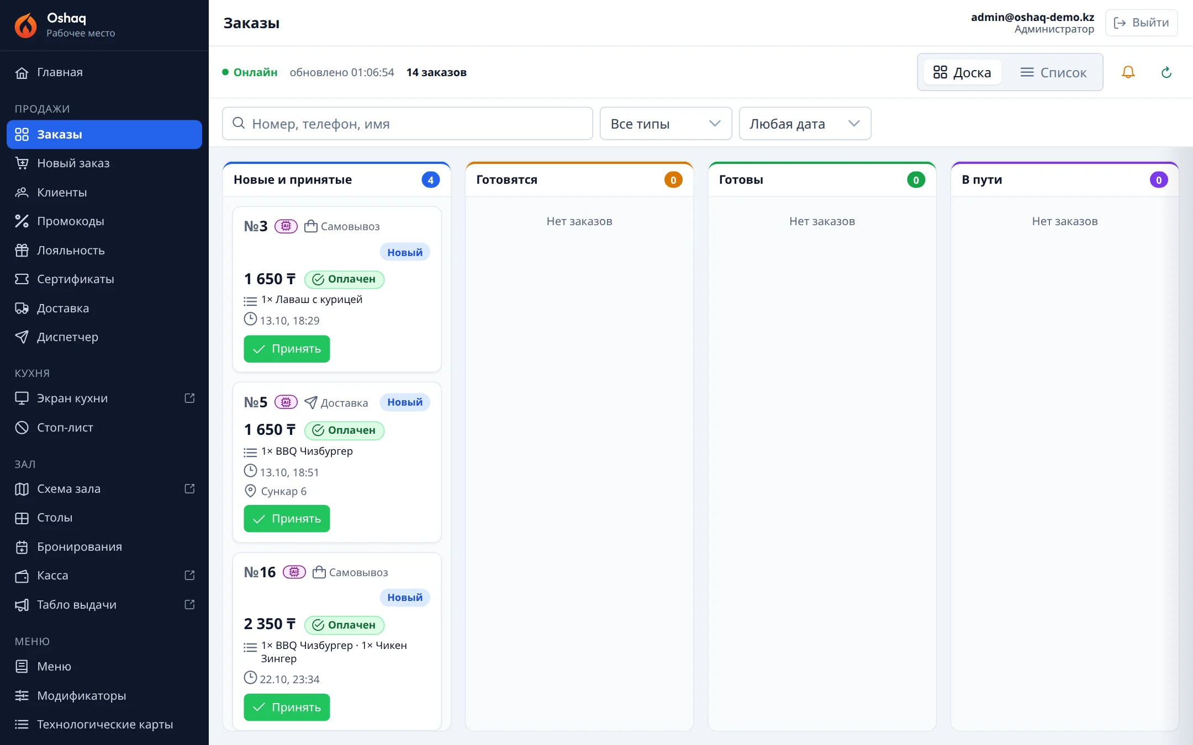The height and width of the screenshot is (745, 1193).
Task: Open Новый заказ menu item
Action: coord(104,163)
